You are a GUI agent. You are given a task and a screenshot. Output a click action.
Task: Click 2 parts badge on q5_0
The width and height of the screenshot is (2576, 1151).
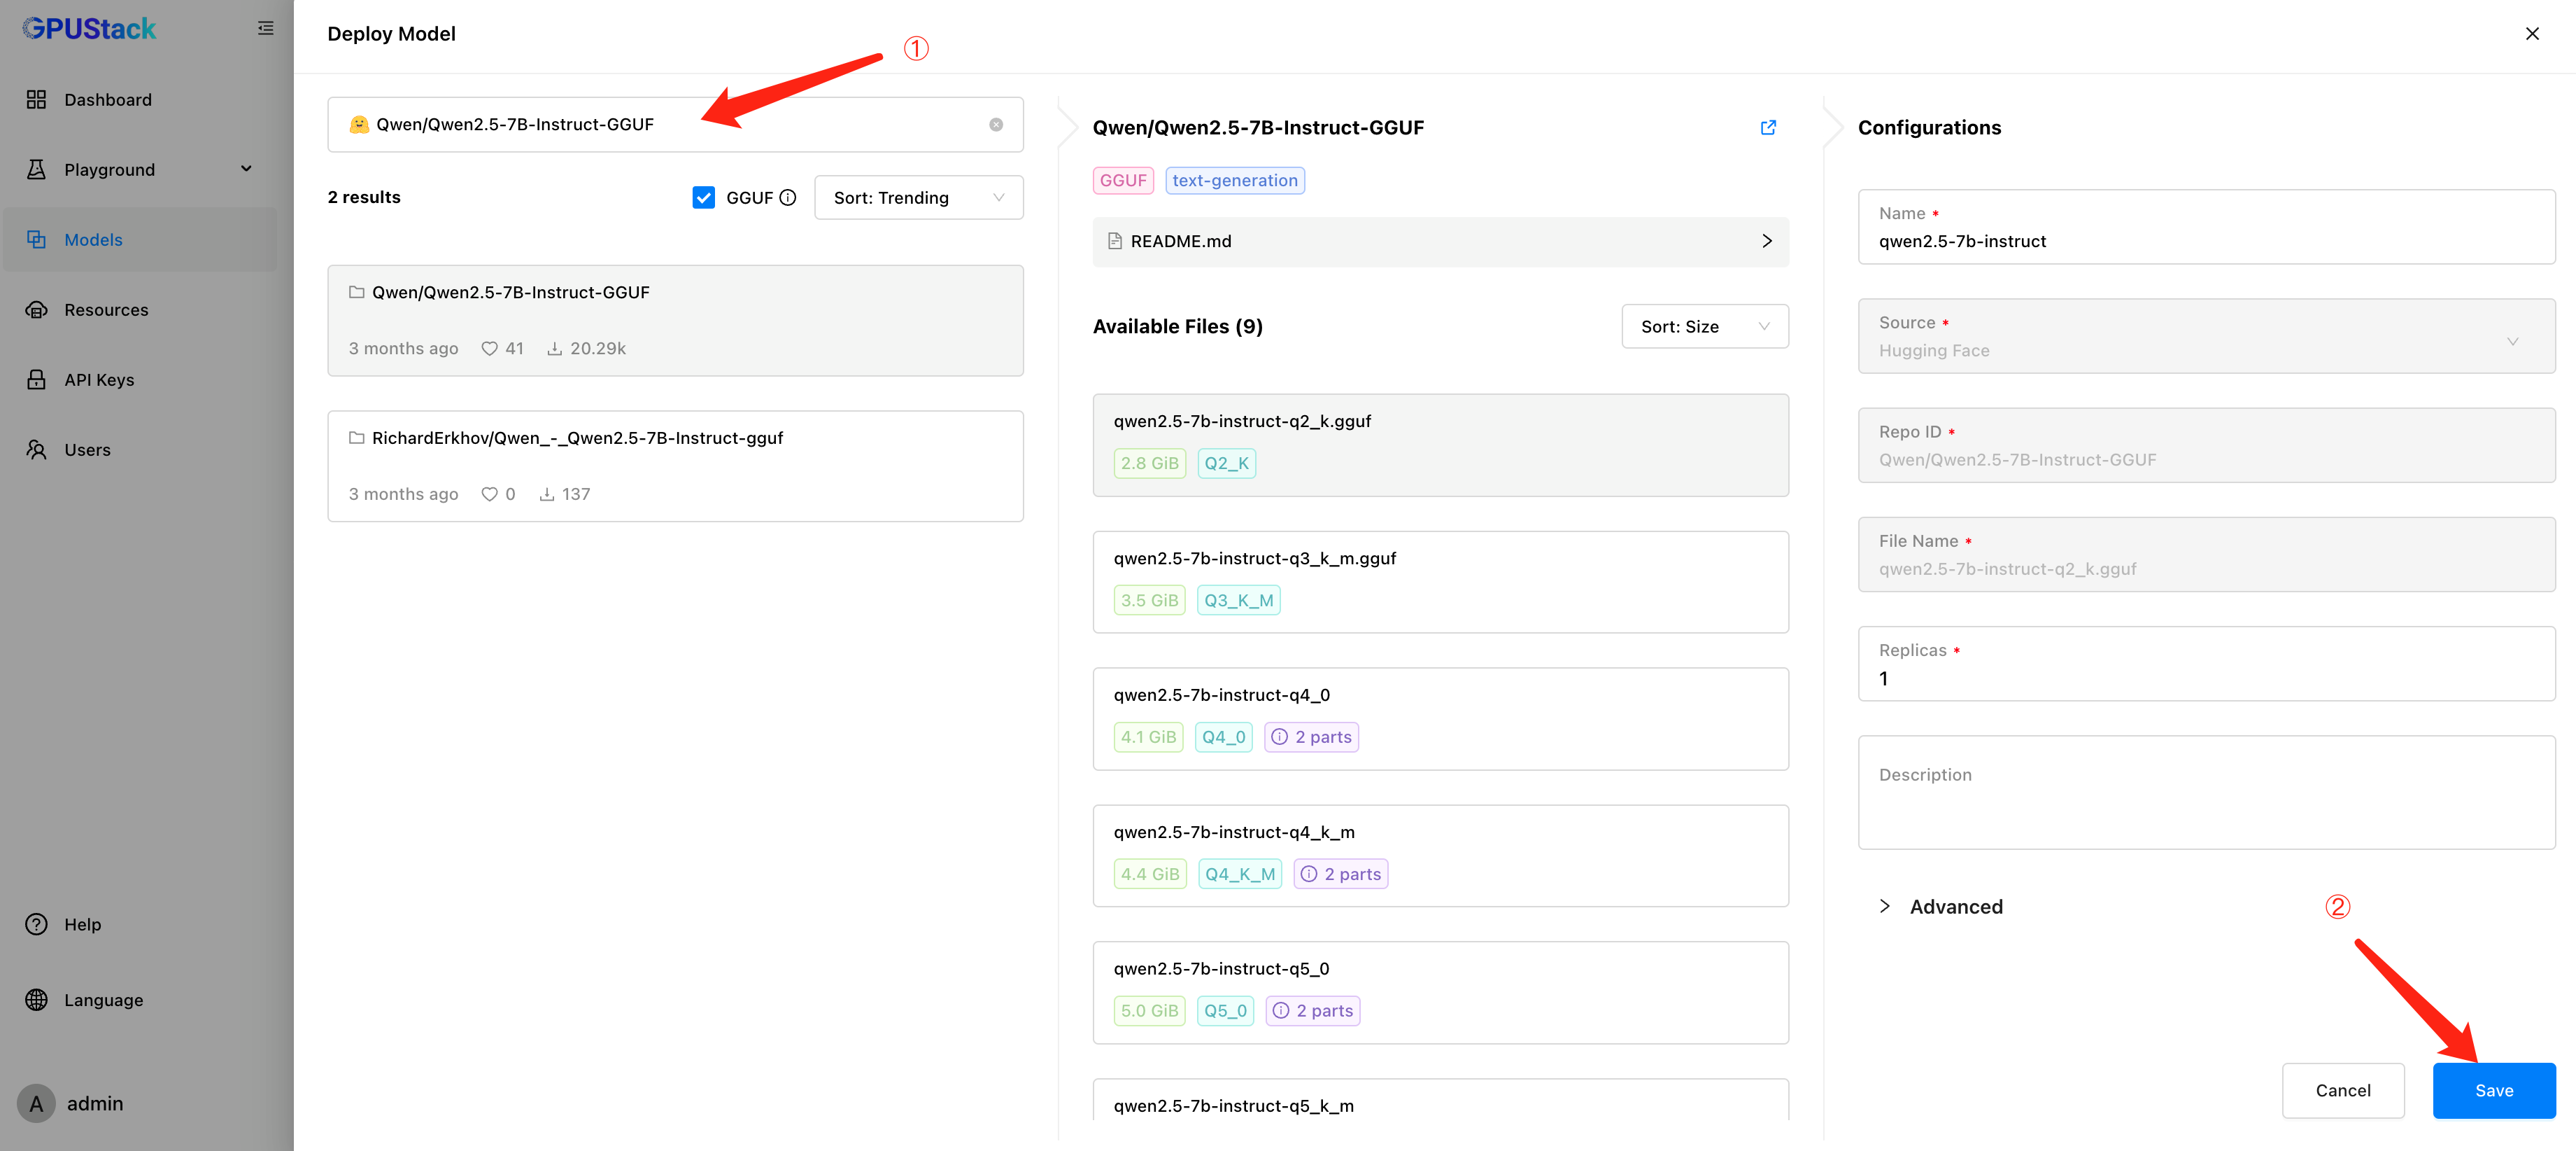click(x=1312, y=1010)
